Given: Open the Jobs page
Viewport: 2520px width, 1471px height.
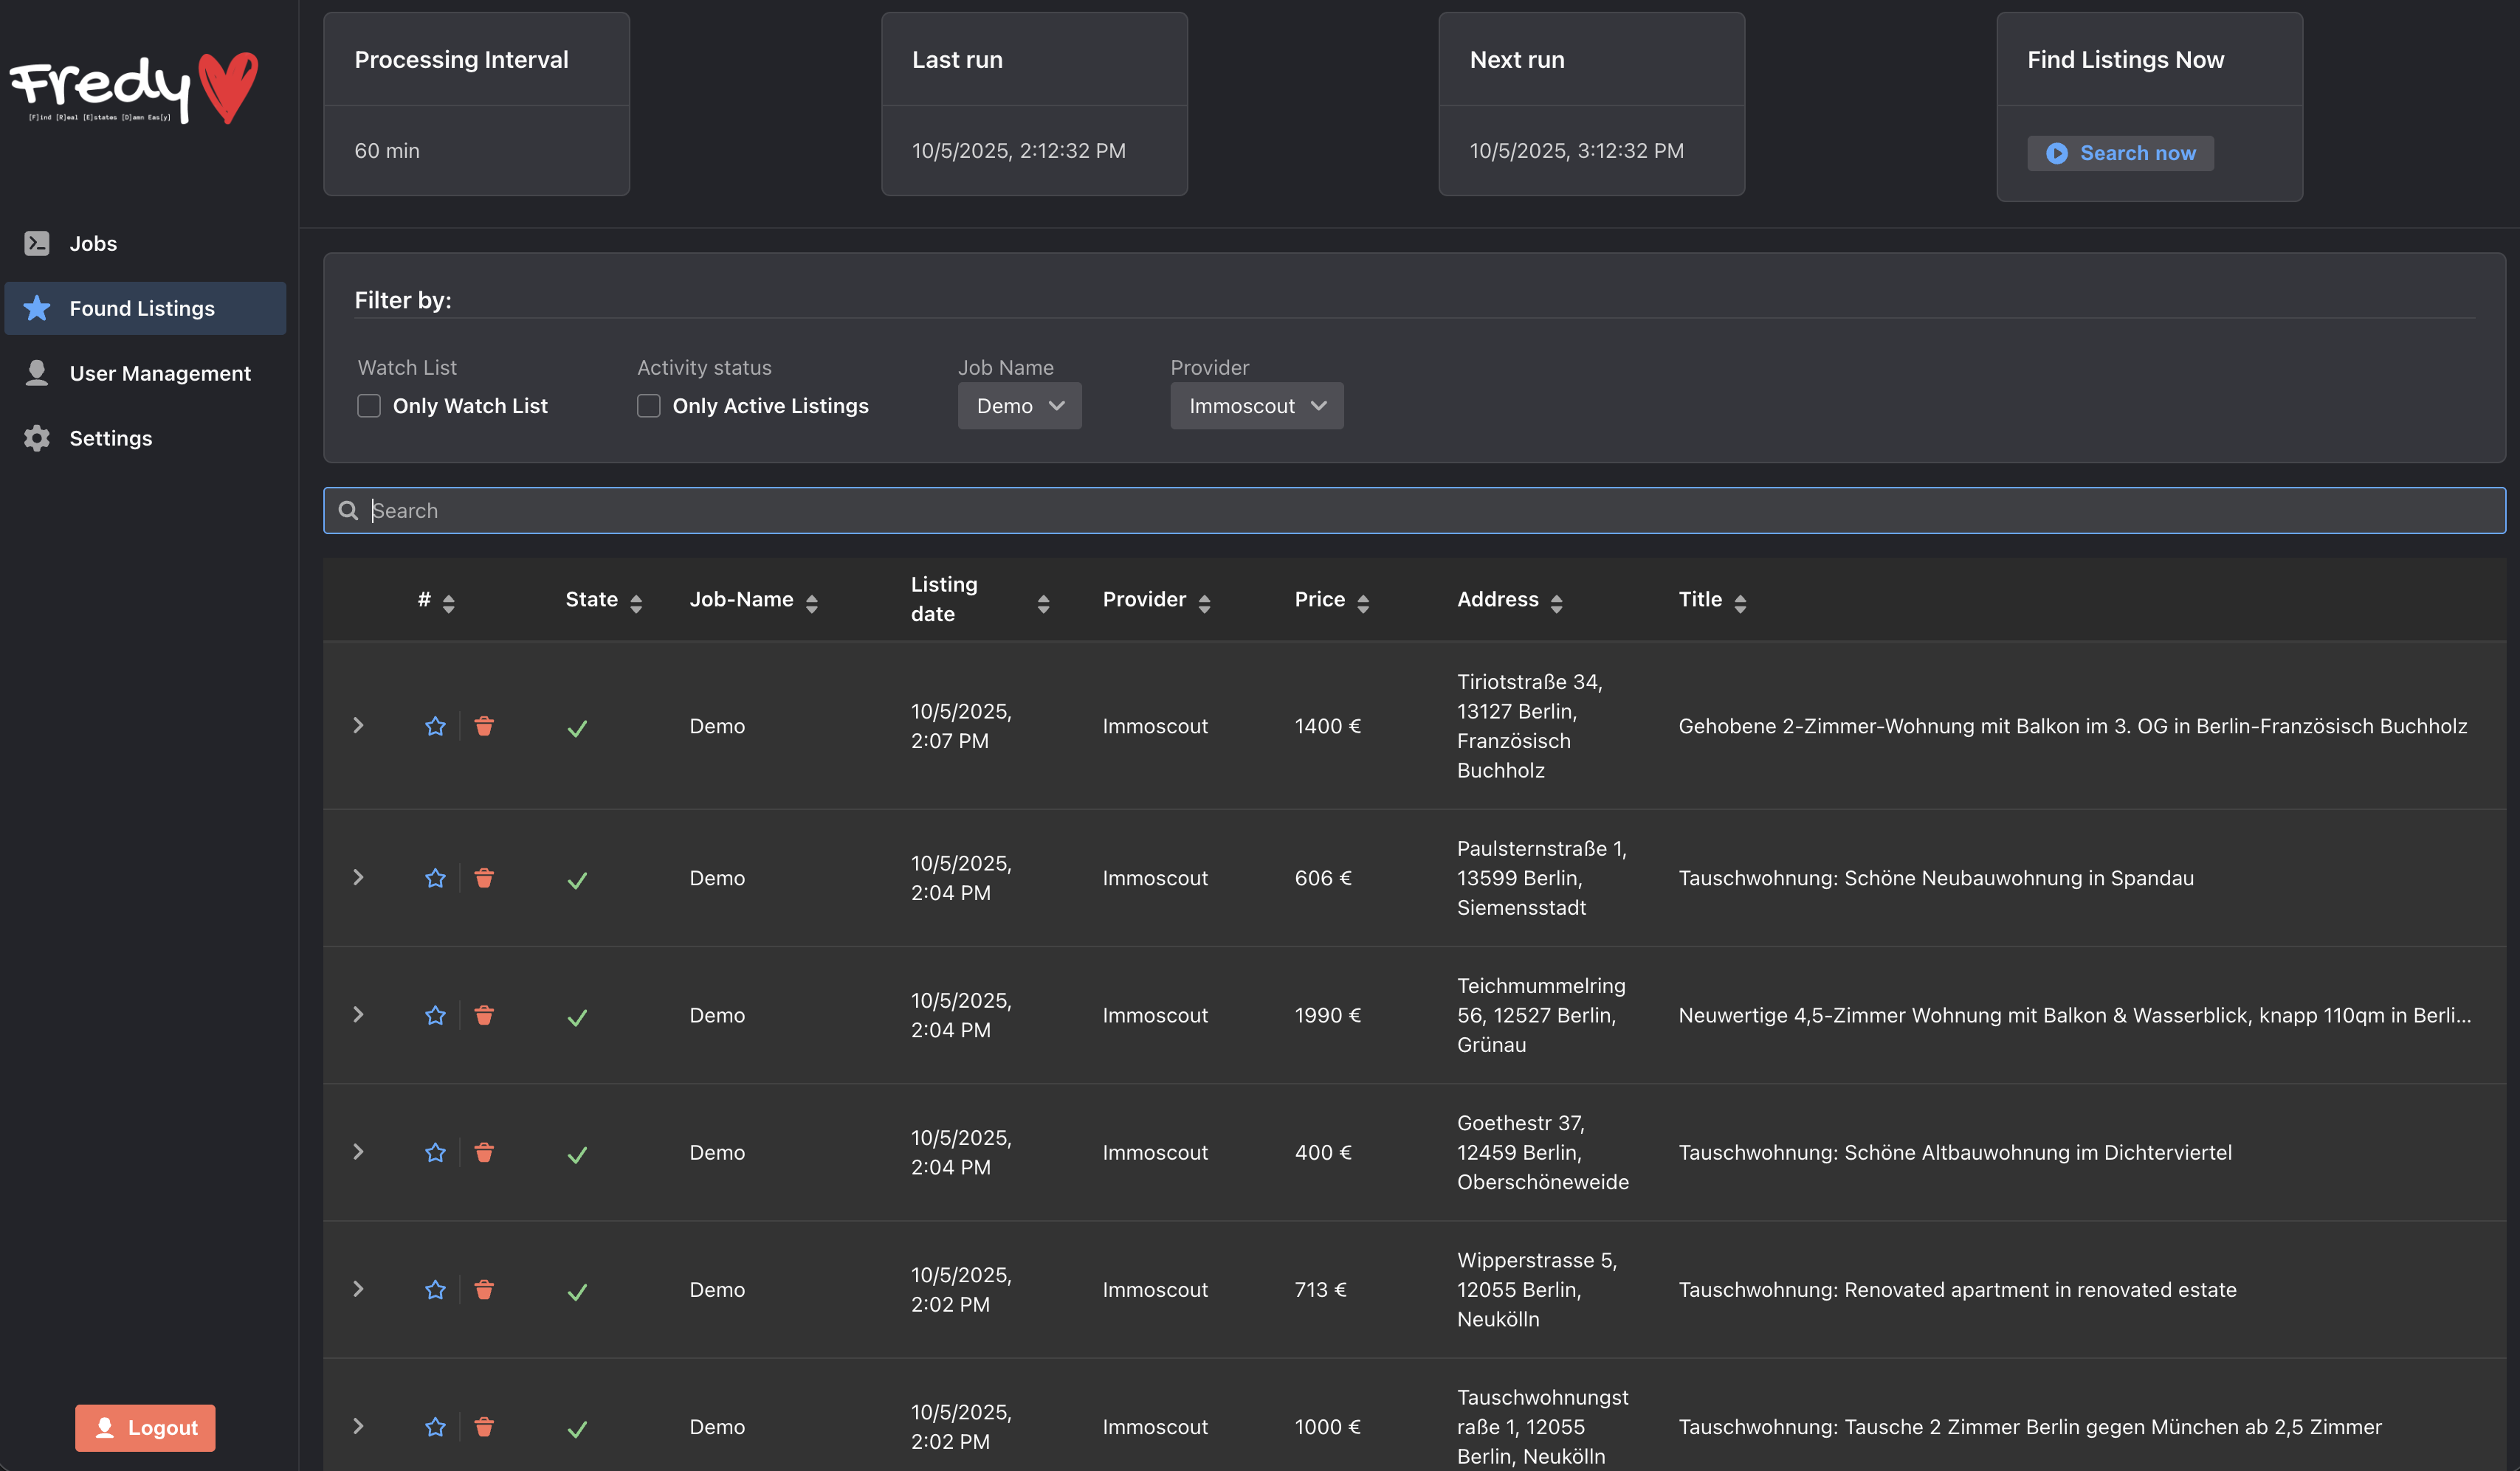Looking at the screenshot, I should pyautogui.click(x=145, y=244).
